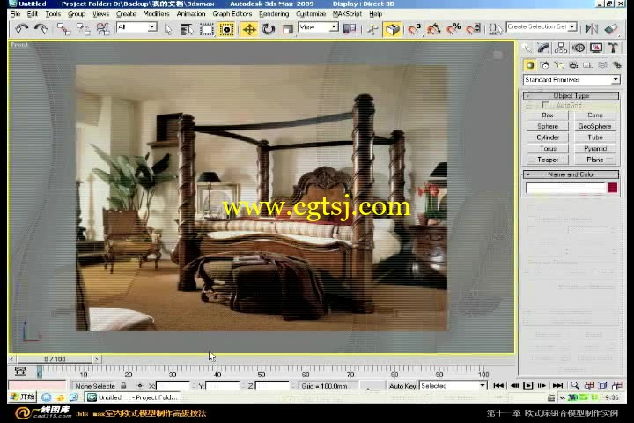Click the Windows Start button in the taskbar
The width and height of the screenshot is (634, 423).
coord(23,397)
